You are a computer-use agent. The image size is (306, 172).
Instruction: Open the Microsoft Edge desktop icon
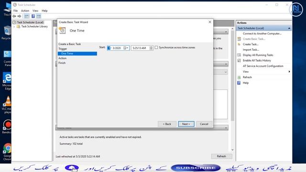8,81
